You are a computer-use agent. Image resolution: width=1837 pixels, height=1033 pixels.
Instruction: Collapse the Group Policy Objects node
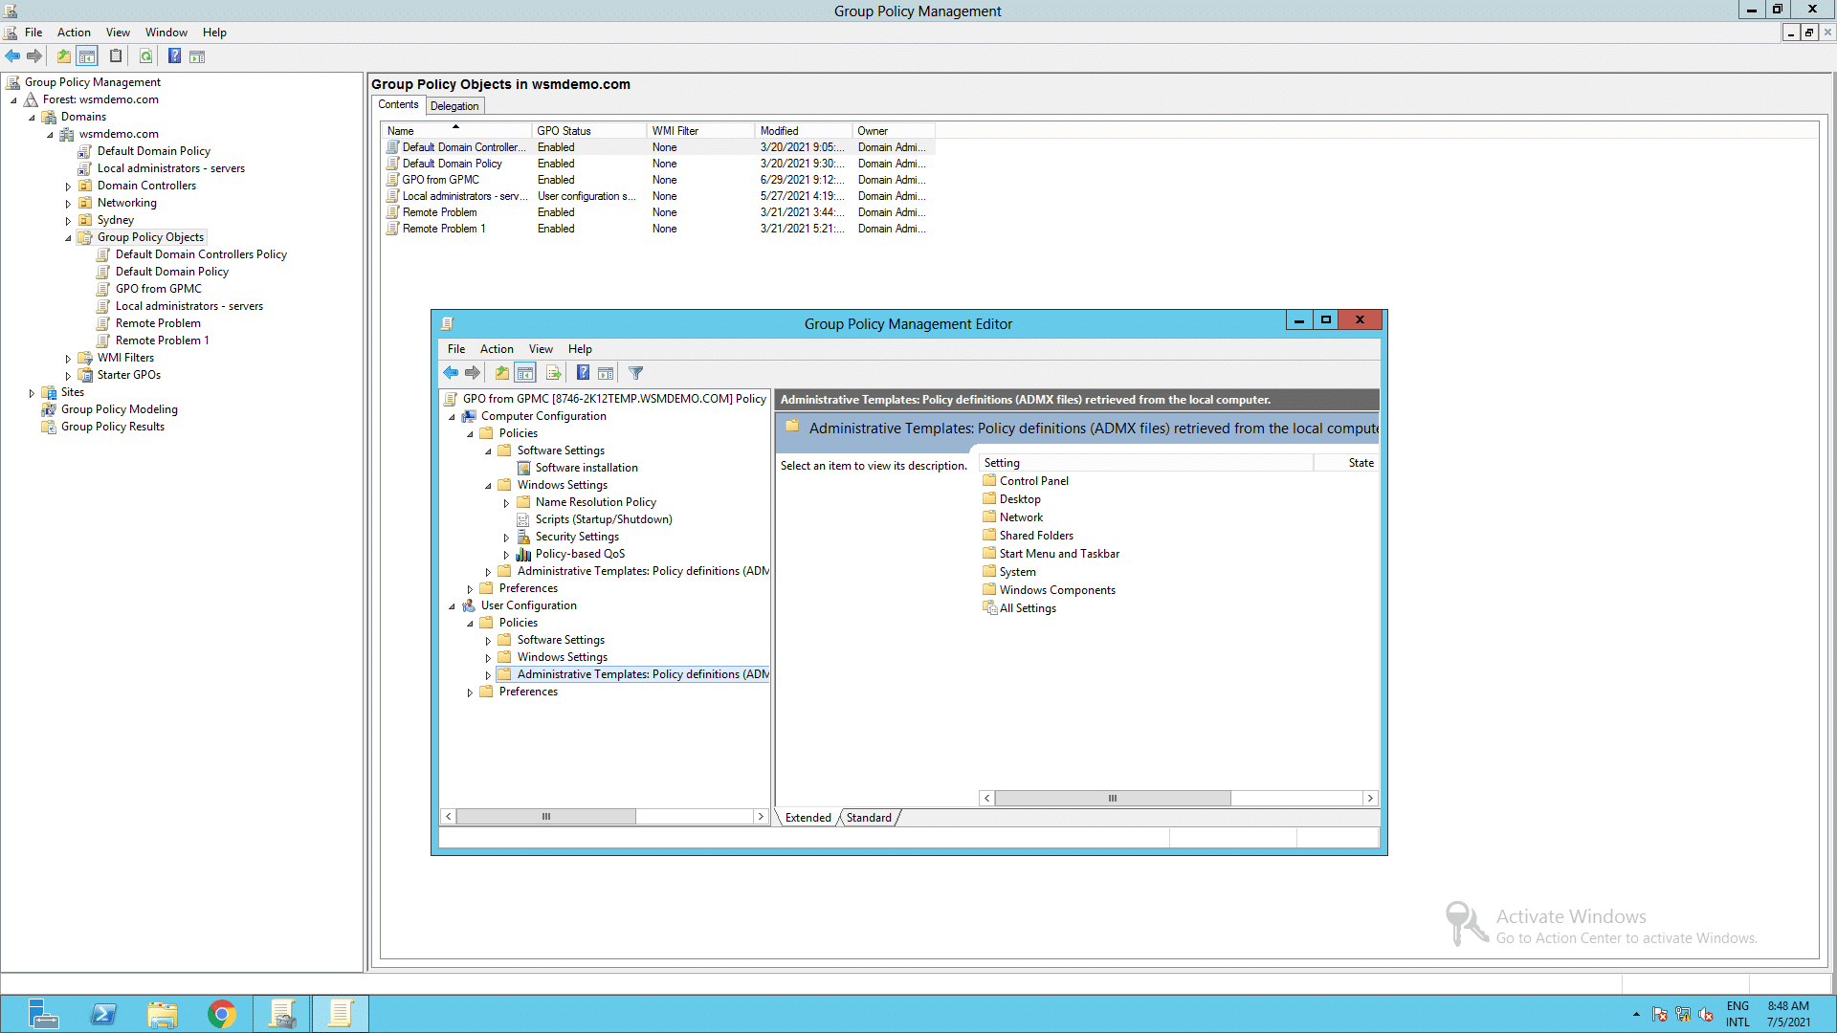pos(68,238)
